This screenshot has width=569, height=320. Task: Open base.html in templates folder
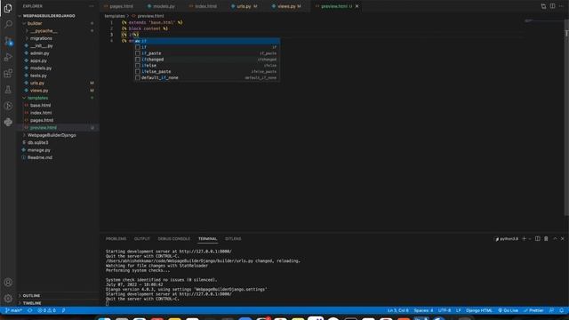(40, 105)
